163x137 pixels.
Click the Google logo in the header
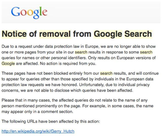tap(29, 12)
